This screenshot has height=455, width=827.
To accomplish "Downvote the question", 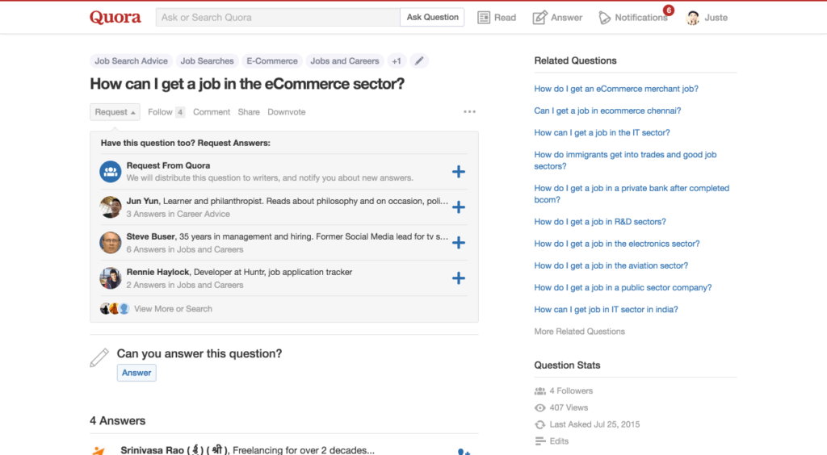I will [x=287, y=111].
